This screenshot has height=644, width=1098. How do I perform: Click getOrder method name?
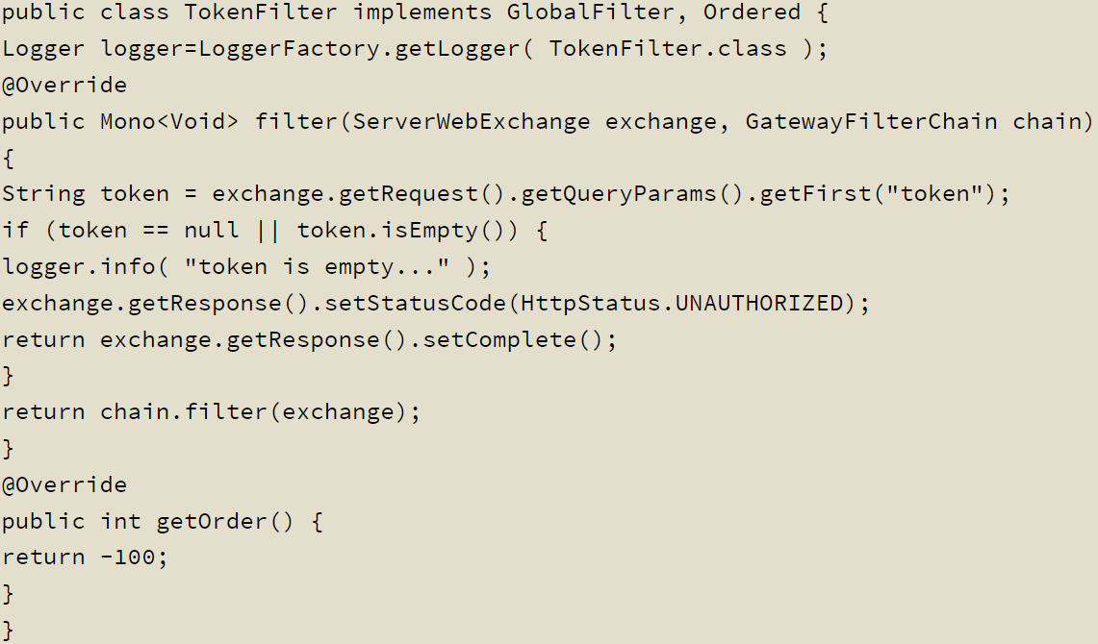point(212,522)
